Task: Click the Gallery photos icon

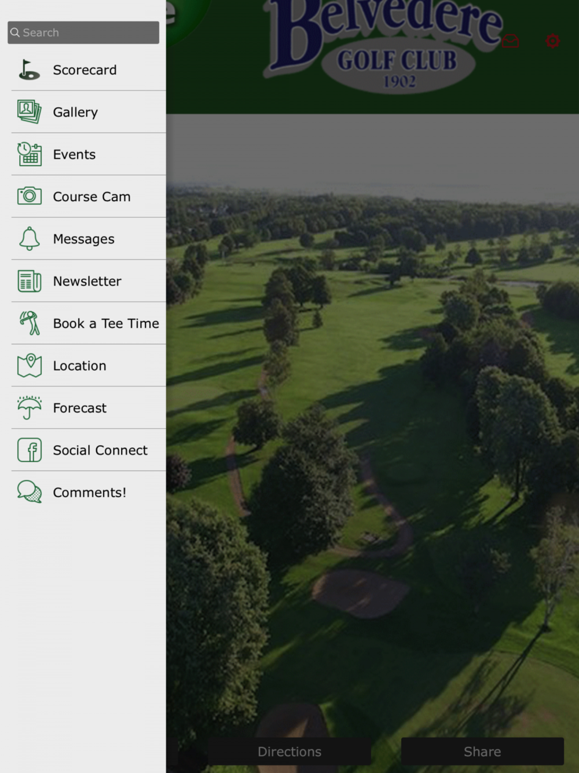Action: coord(29,112)
